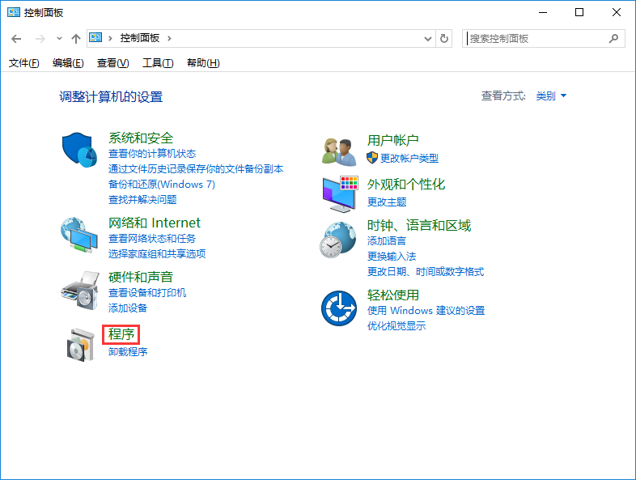Go up one level with up arrow
The image size is (636, 480).
tap(76, 38)
